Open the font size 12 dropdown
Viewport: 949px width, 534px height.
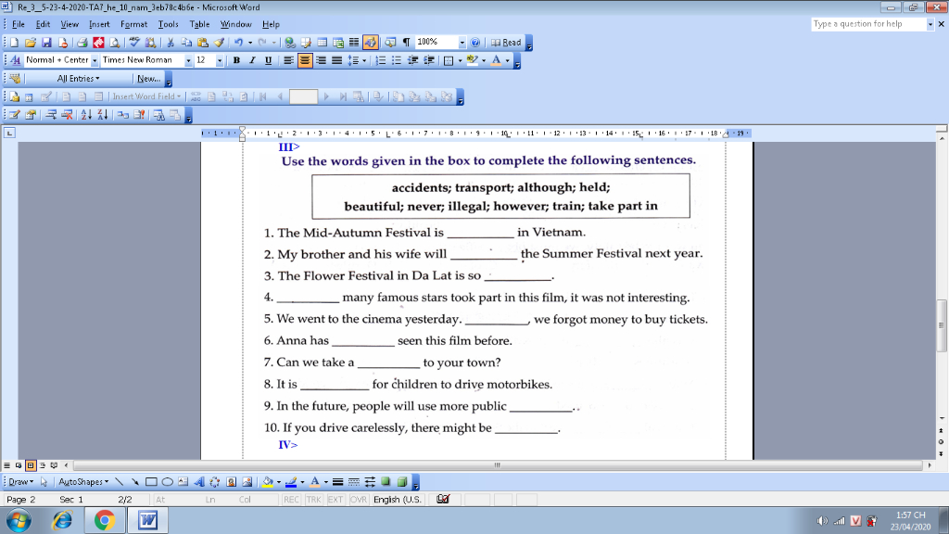tap(219, 60)
